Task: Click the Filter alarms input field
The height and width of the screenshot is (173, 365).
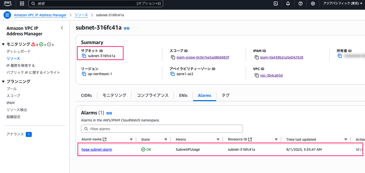Action: (x=162, y=129)
